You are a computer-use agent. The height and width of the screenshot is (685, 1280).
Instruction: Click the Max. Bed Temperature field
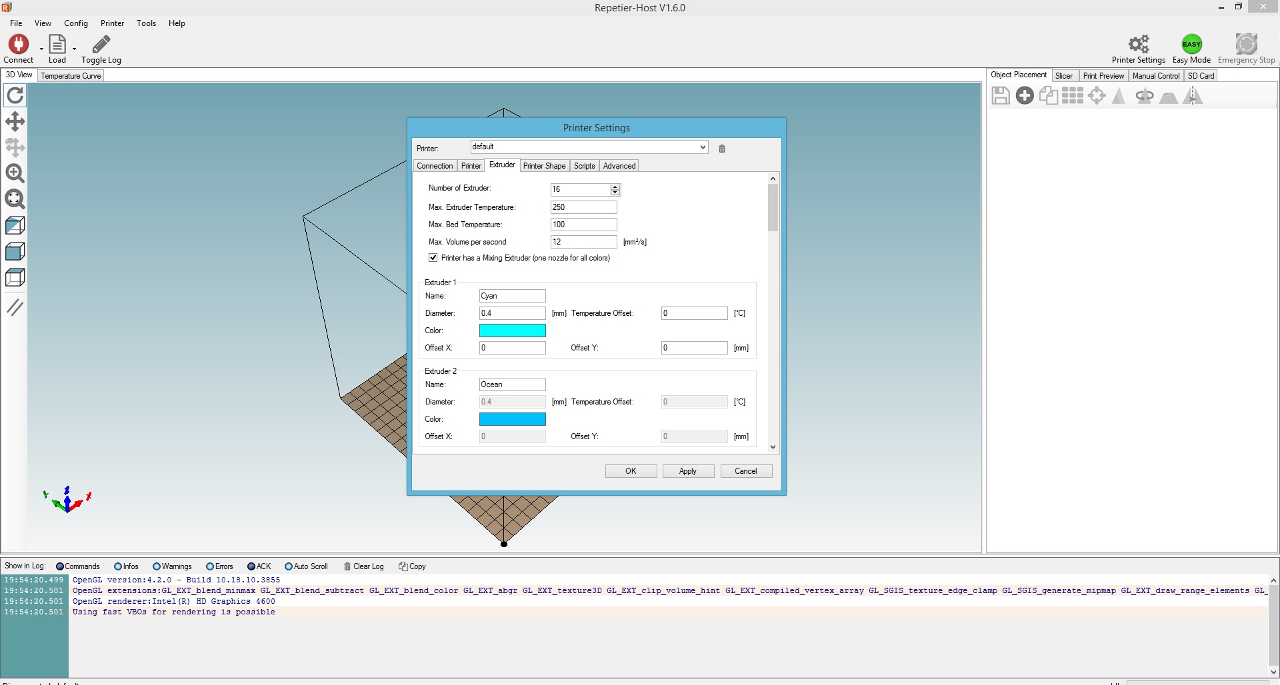tap(583, 225)
